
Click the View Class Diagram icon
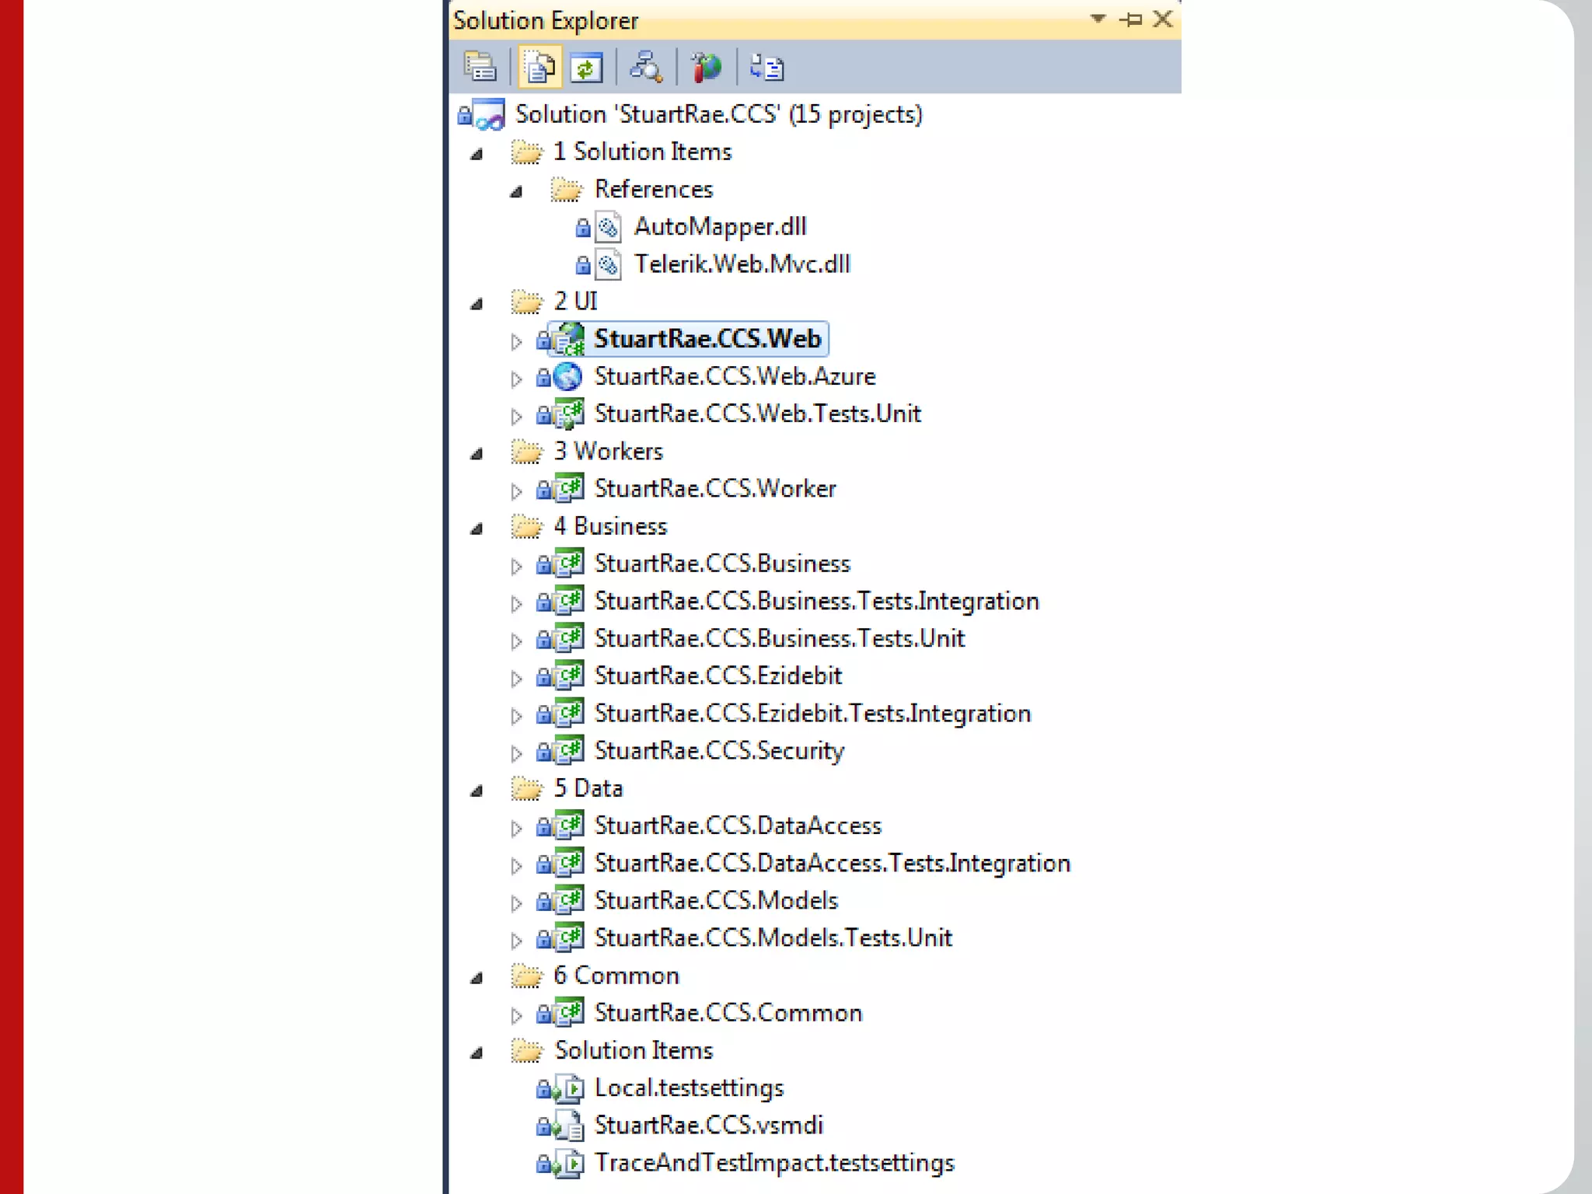tap(646, 68)
